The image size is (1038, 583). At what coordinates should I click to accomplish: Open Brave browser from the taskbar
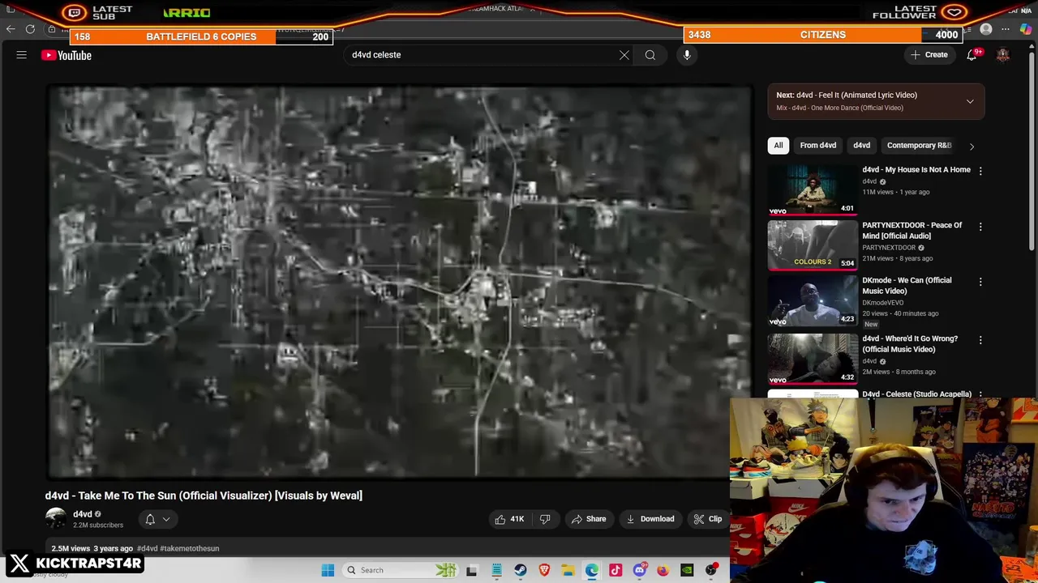coord(544,570)
